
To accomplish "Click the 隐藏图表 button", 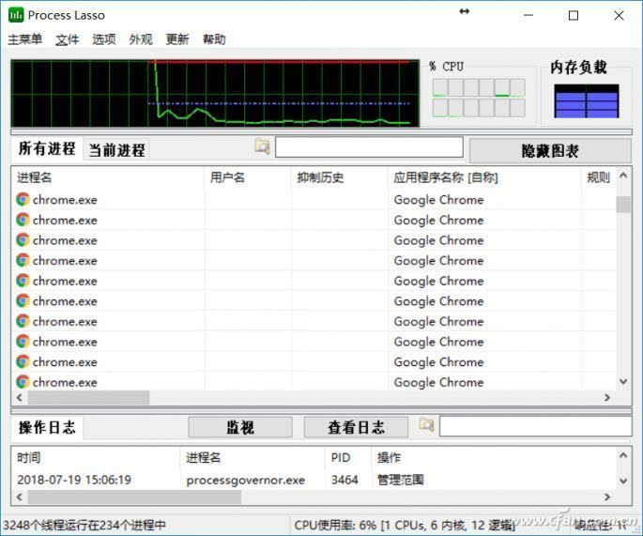I will tap(550, 150).
